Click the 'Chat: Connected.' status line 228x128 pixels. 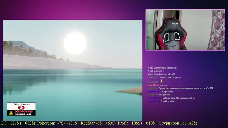click(156, 71)
